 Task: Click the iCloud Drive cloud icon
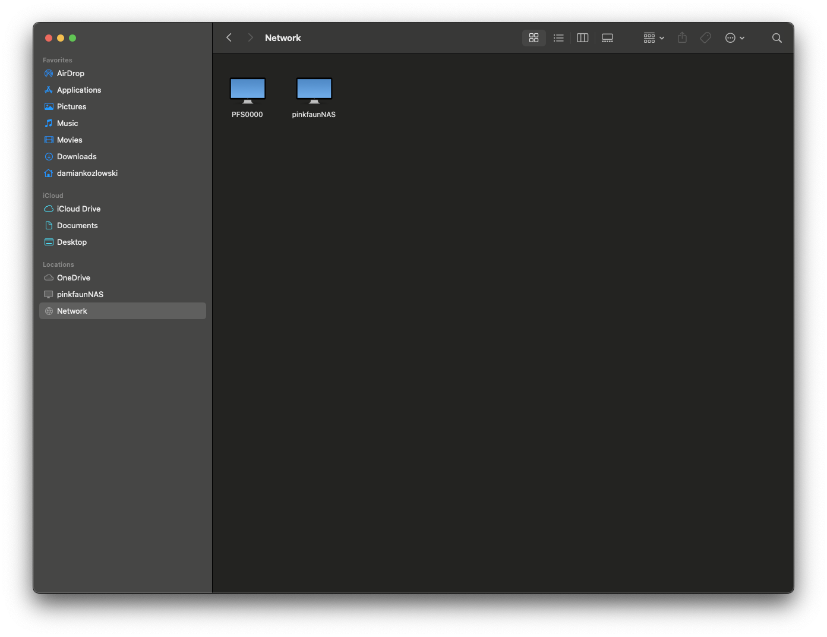[x=49, y=209]
